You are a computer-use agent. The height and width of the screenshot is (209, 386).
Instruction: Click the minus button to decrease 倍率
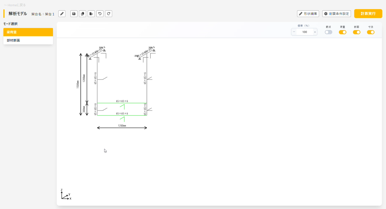pos(294,32)
